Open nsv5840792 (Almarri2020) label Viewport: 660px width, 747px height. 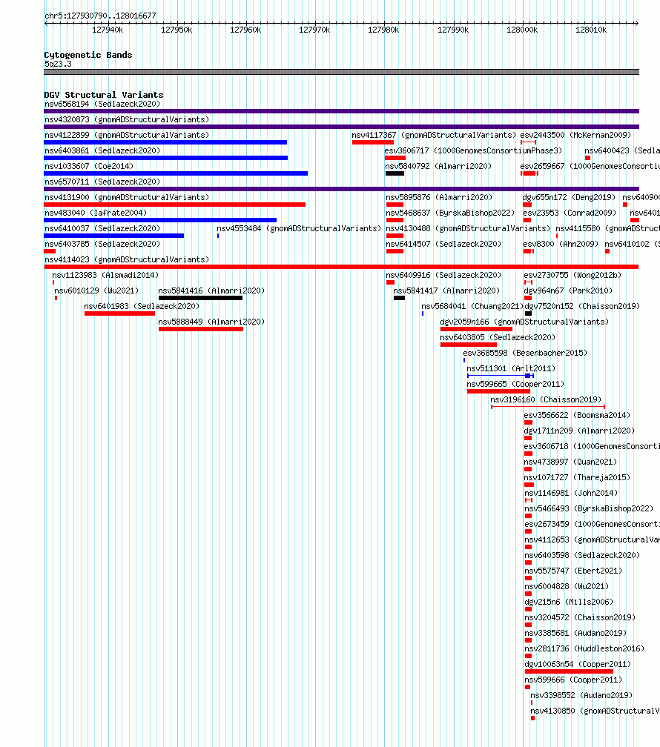point(438,166)
